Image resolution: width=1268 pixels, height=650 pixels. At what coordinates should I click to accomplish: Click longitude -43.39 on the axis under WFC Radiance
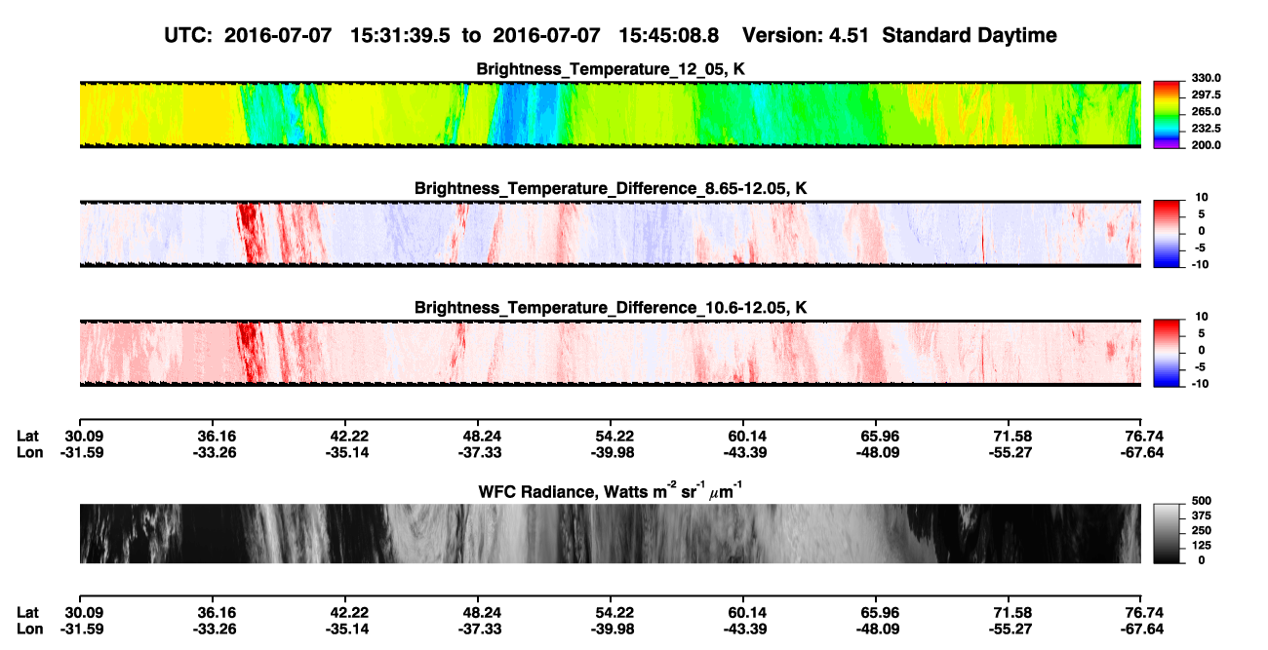(x=743, y=629)
